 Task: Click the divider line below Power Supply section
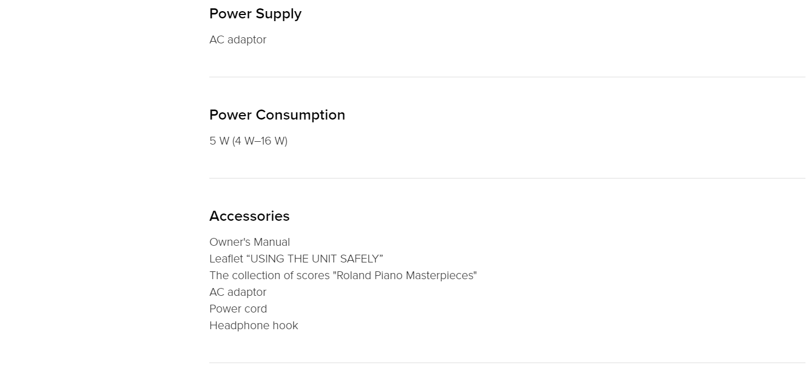(x=507, y=77)
